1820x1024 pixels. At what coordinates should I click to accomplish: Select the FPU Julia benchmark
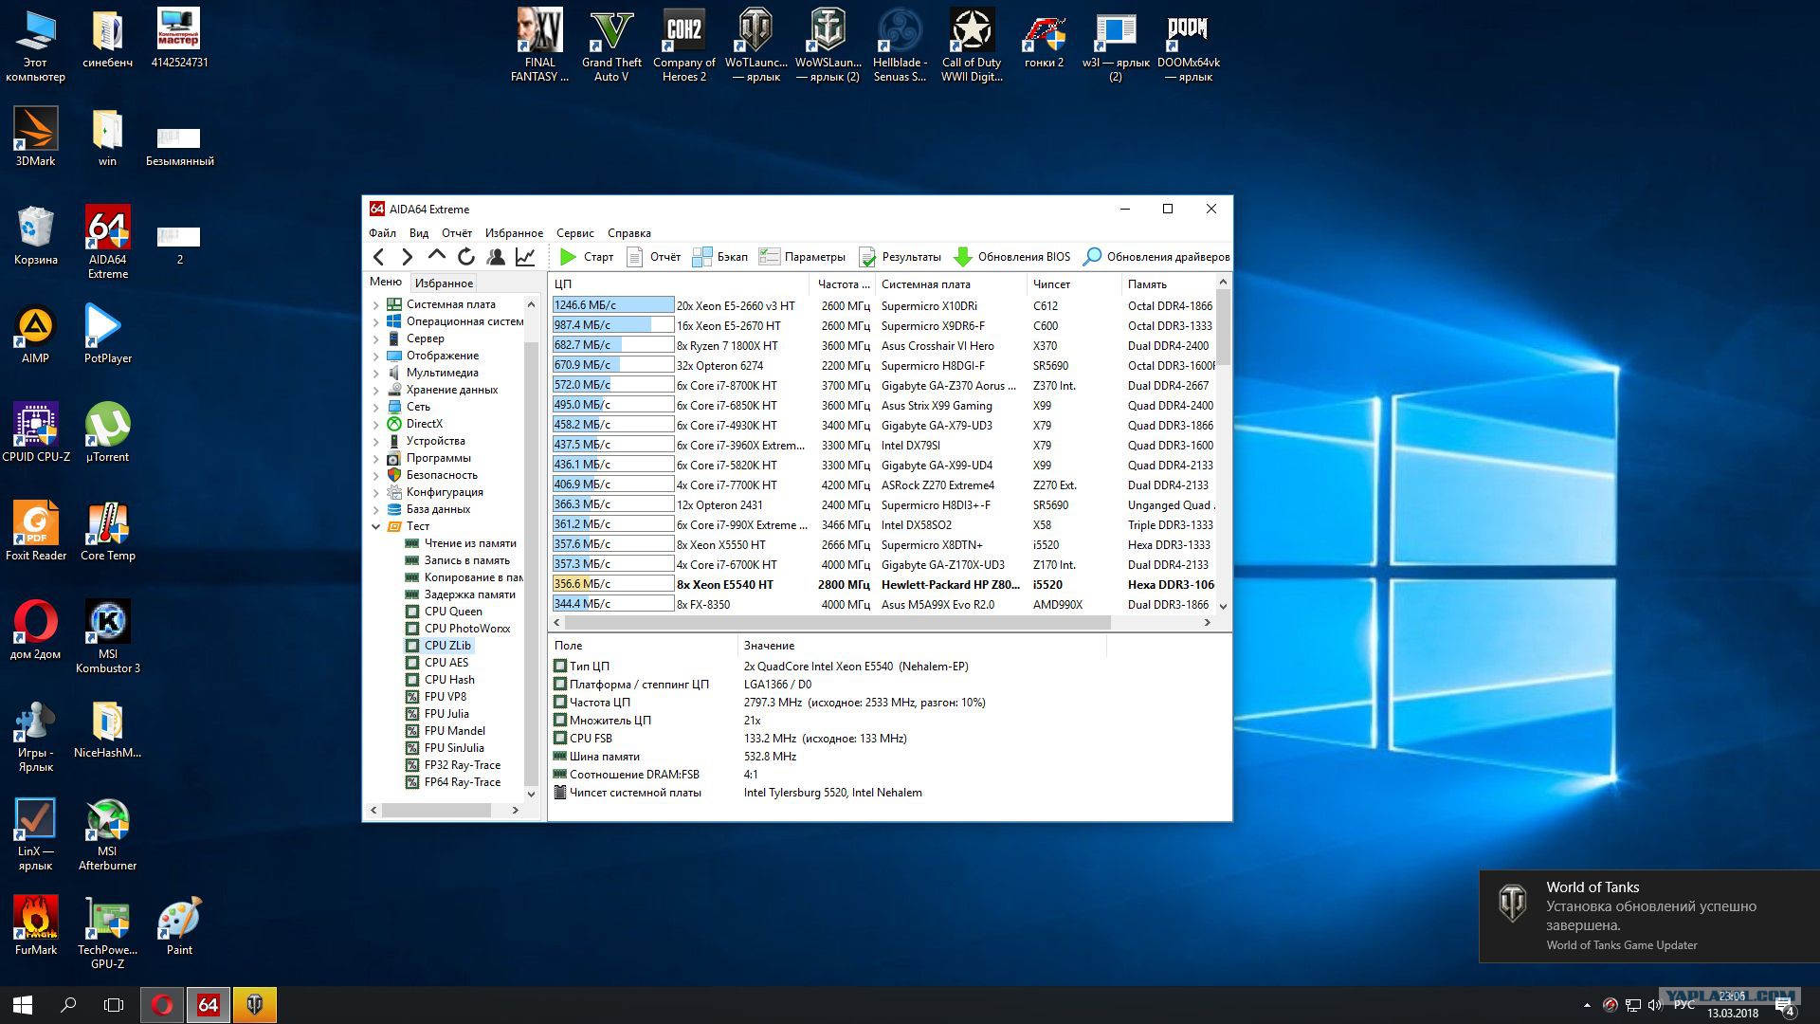(x=446, y=714)
